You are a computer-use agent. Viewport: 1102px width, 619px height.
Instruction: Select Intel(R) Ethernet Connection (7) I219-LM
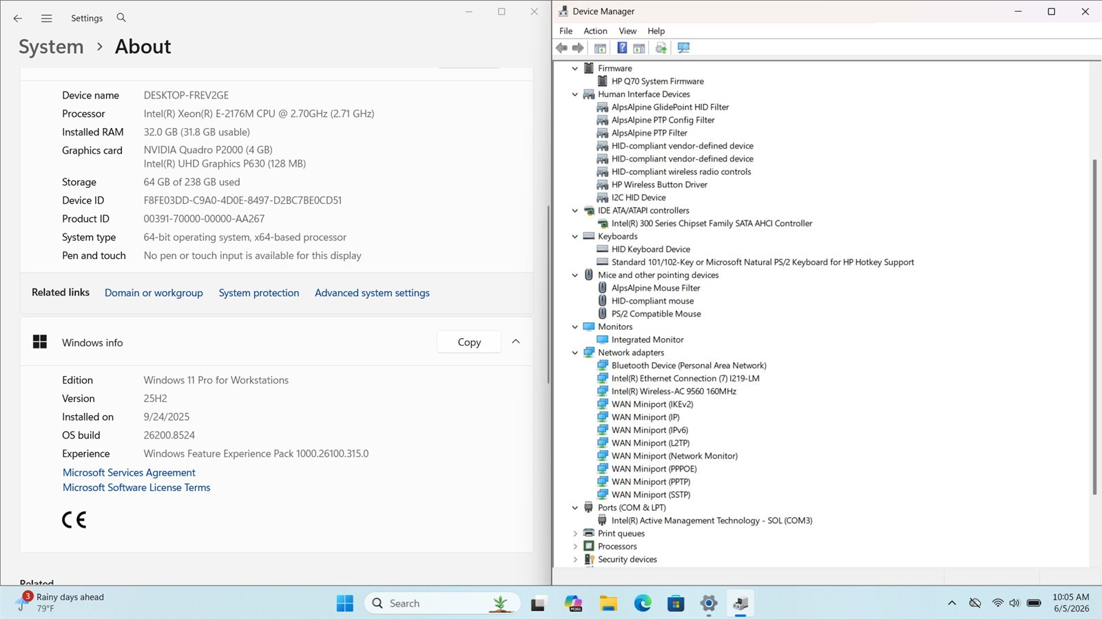685,379
